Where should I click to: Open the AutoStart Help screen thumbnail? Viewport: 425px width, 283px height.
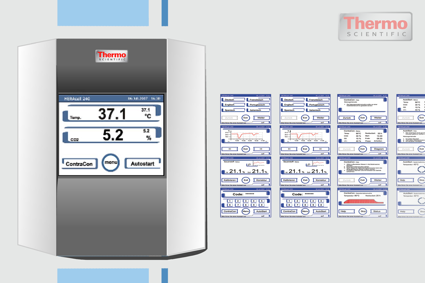pyautogui.click(x=411, y=140)
